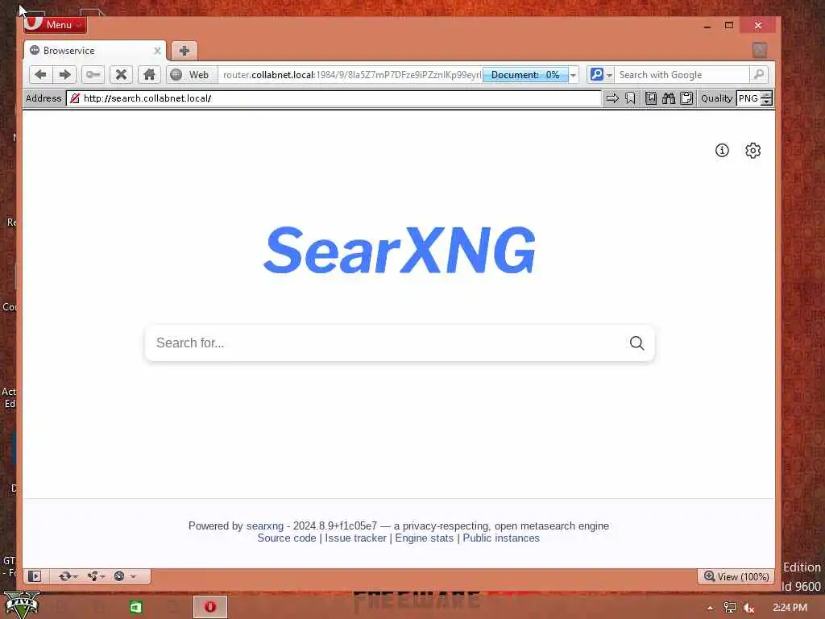Open the Opera Turbo dropdown in status bar
This screenshot has height=619, width=825.
[125, 576]
